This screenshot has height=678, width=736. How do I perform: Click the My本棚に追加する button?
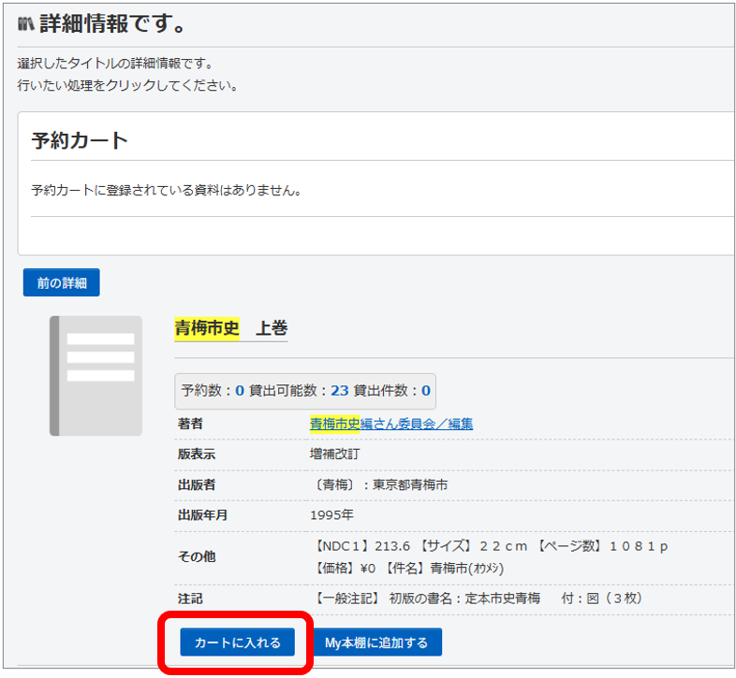tap(376, 642)
